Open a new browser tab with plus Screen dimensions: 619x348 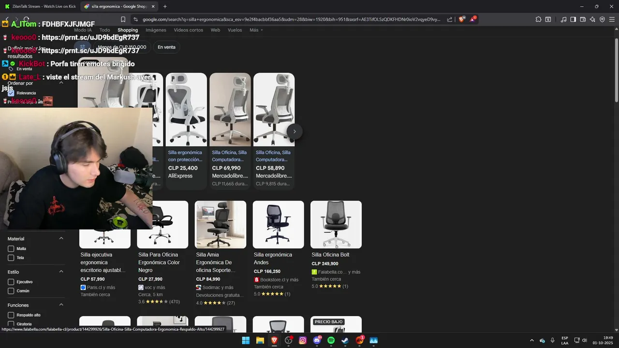165,6
